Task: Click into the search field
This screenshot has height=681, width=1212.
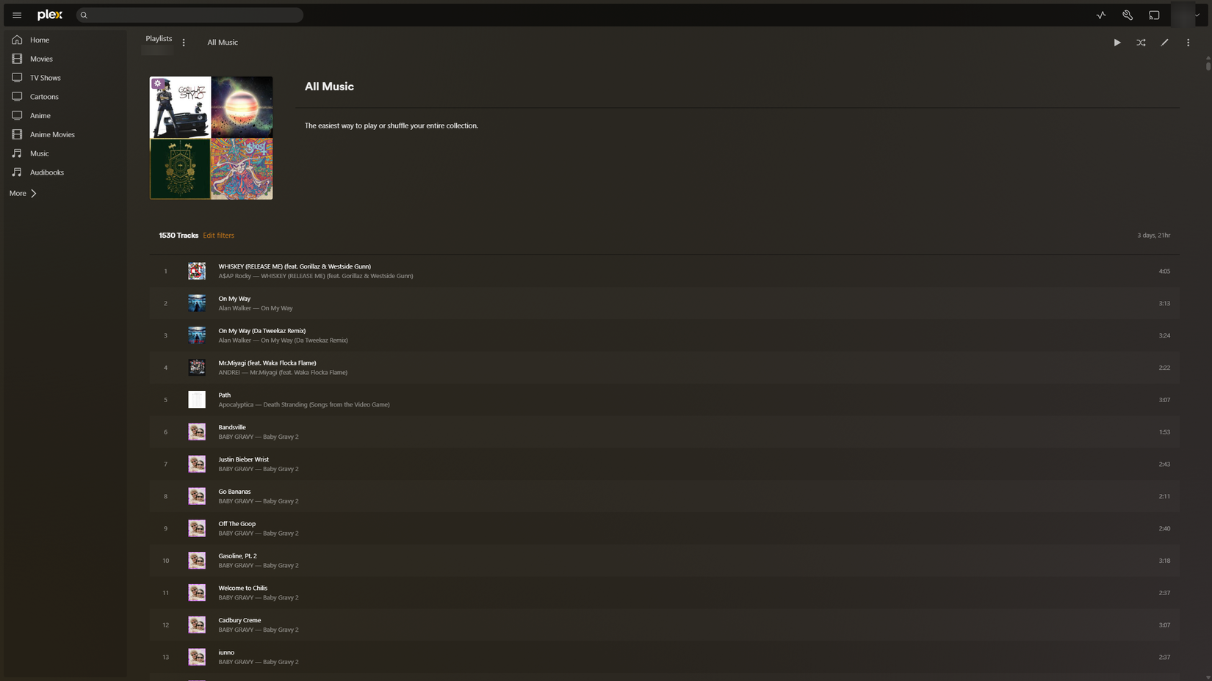Action: pos(190,15)
